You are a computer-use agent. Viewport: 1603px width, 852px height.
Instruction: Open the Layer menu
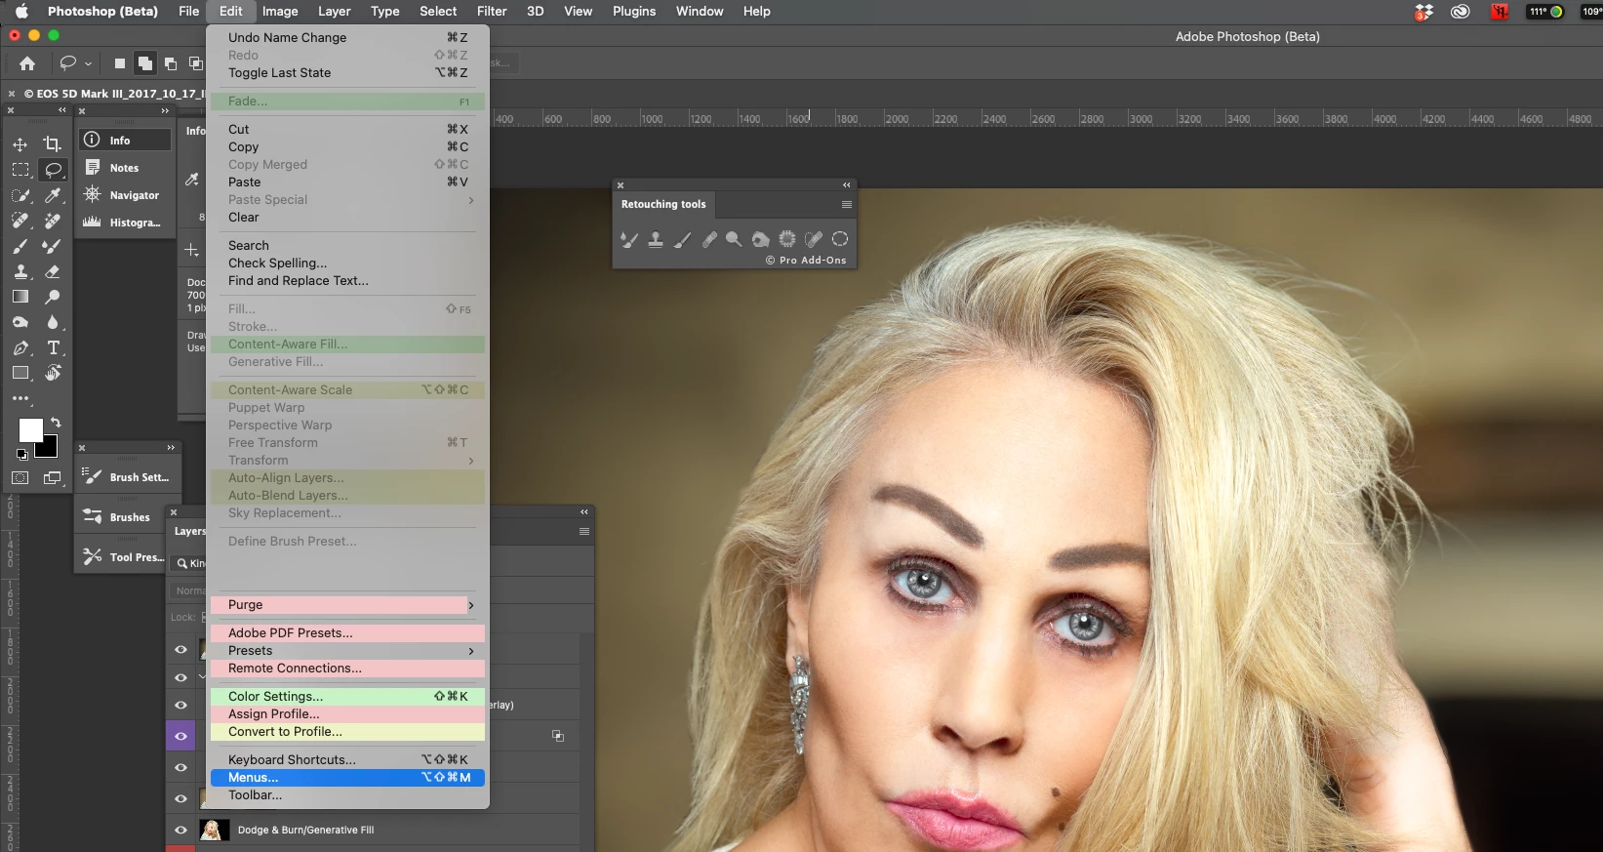coord(334,12)
